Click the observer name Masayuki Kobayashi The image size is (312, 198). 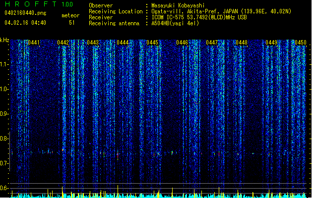point(178,5)
